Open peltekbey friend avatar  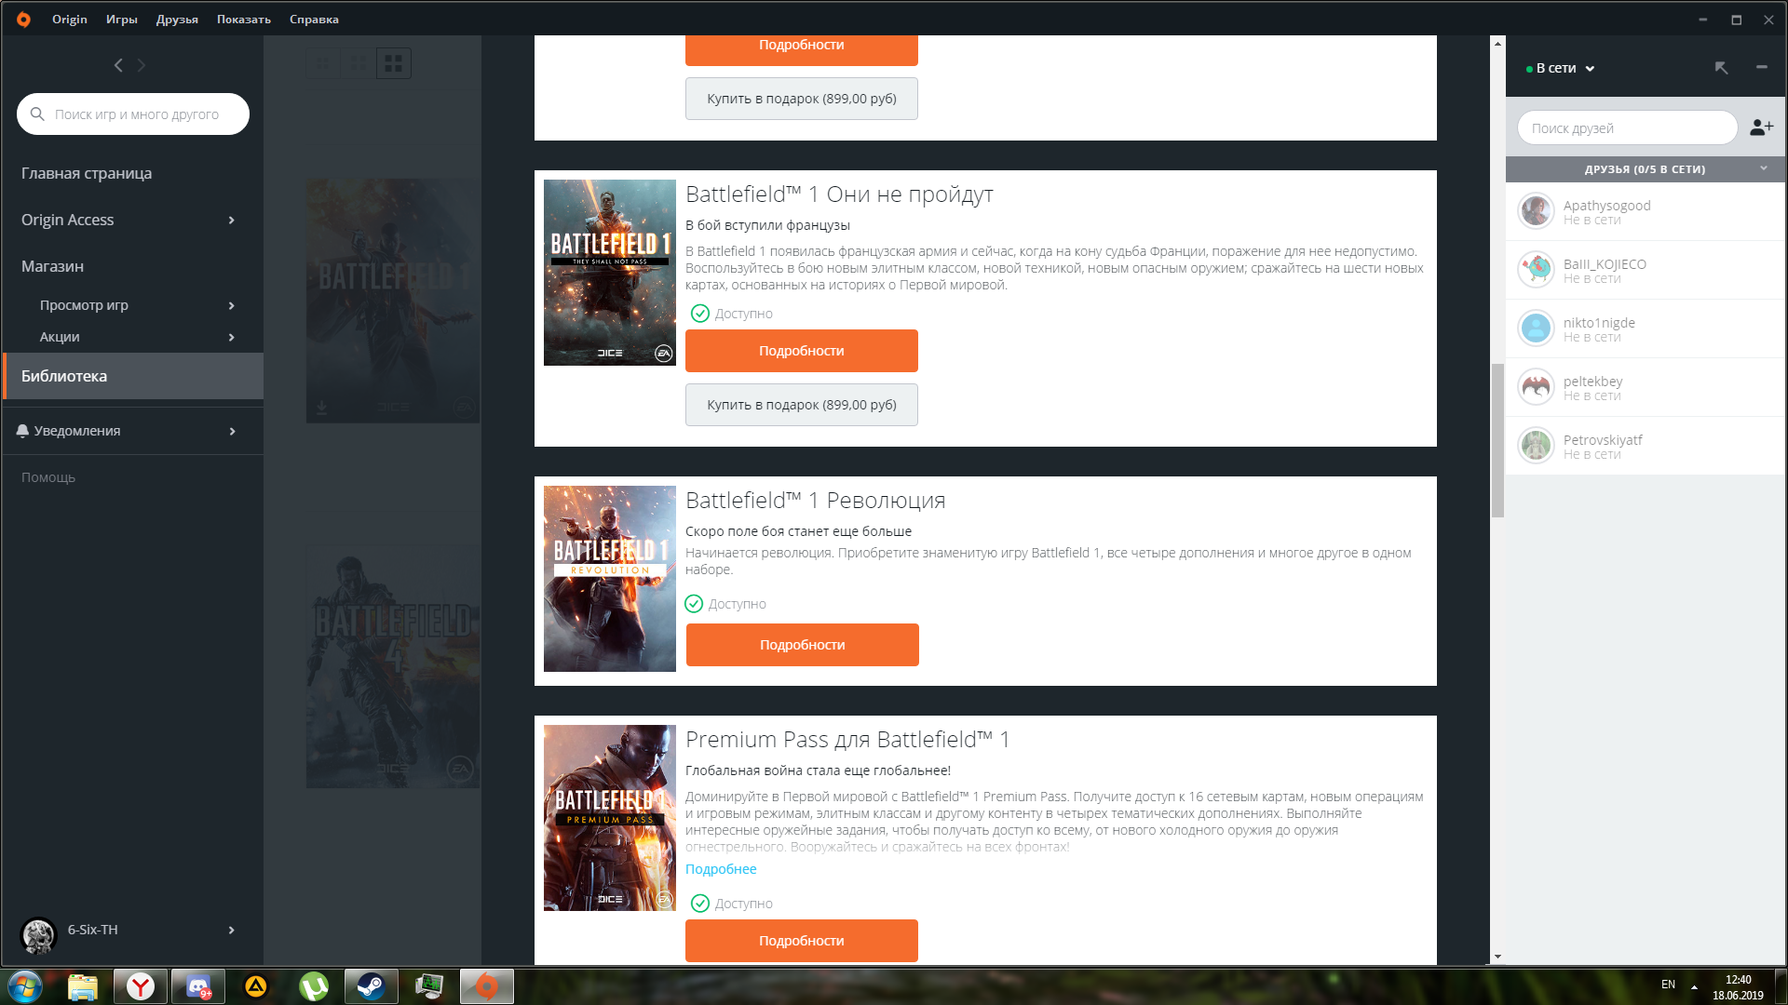1536,387
